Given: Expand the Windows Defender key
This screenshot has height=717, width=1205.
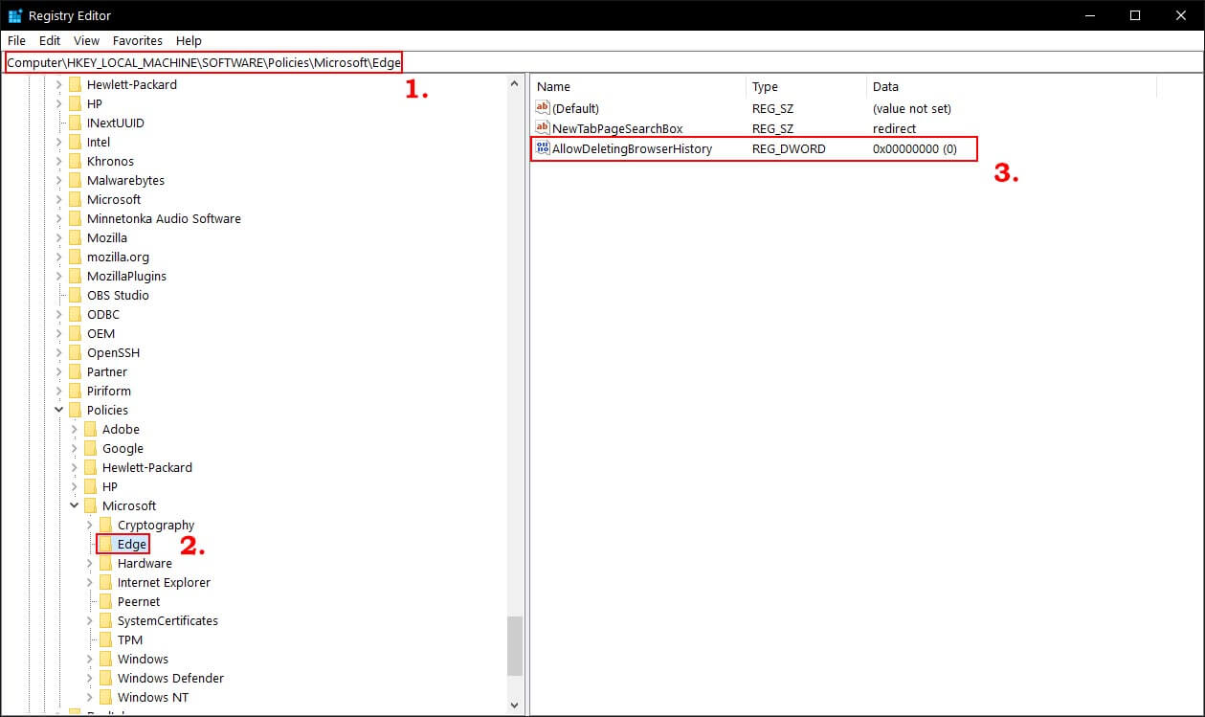Looking at the screenshot, I should click(x=90, y=678).
